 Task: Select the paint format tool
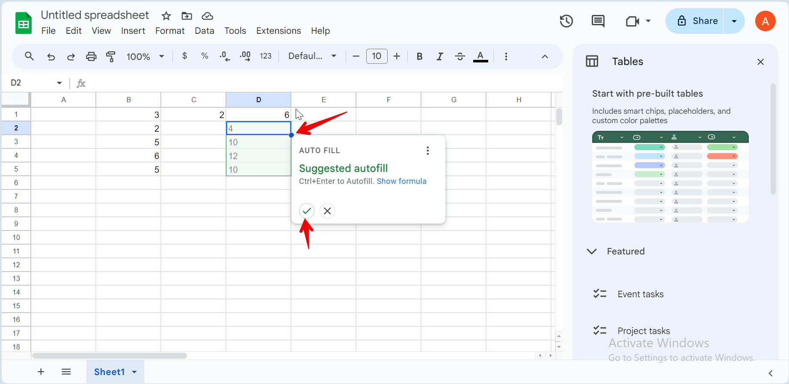click(111, 56)
